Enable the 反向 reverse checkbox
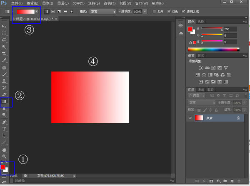Screen dimensions: 250x186 click(154, 12)
